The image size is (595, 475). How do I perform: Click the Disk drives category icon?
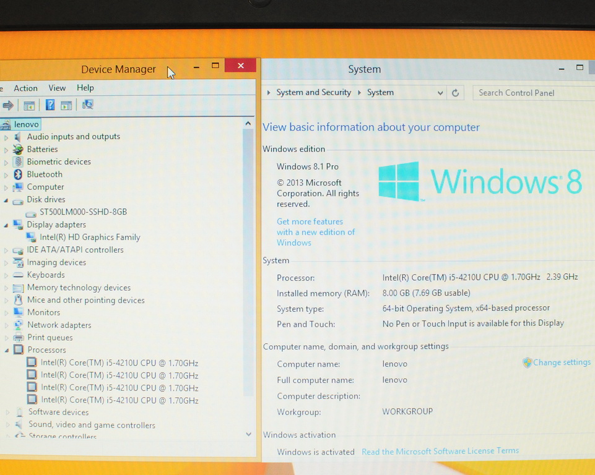pyautogui.click(x=18, y=201)
